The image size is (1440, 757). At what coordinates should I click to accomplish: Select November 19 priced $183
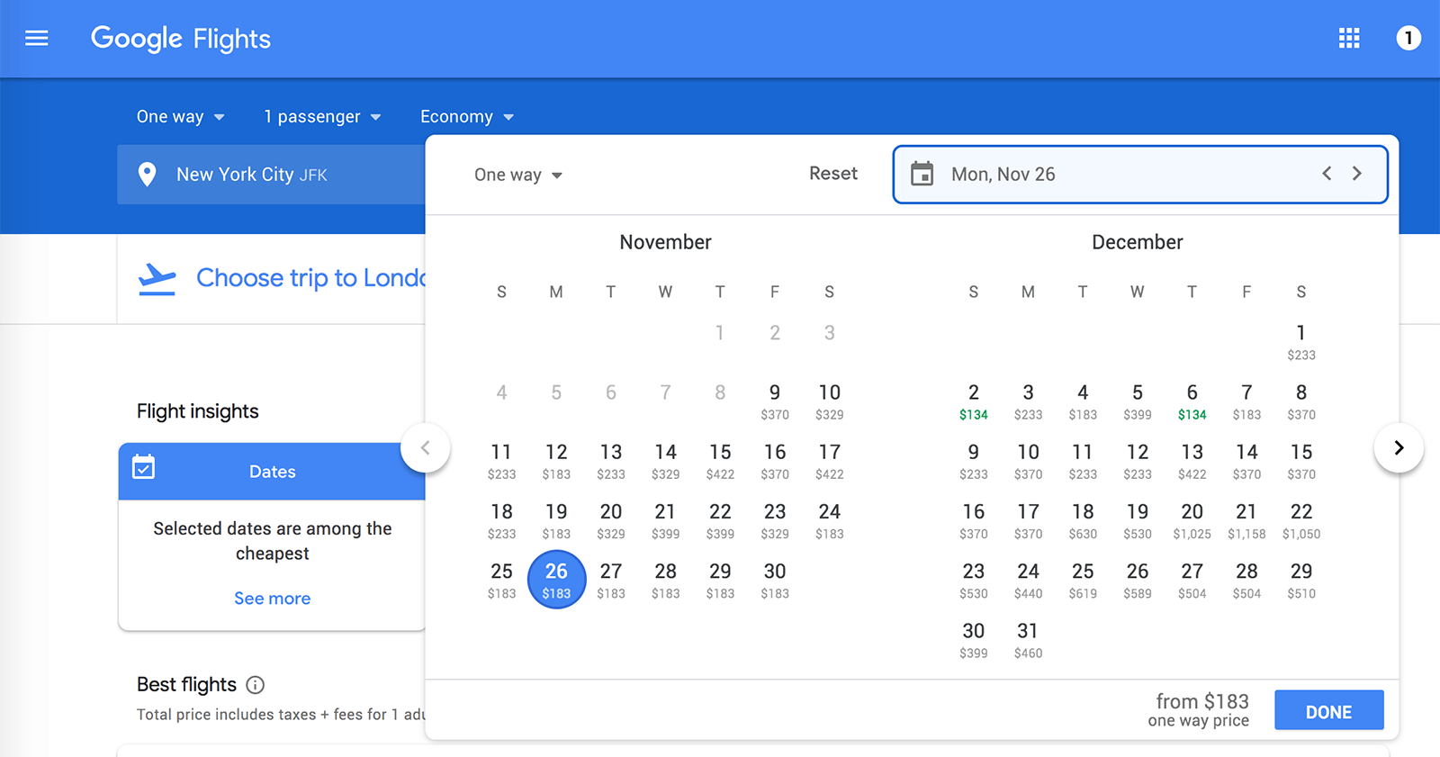click(556, 521)
